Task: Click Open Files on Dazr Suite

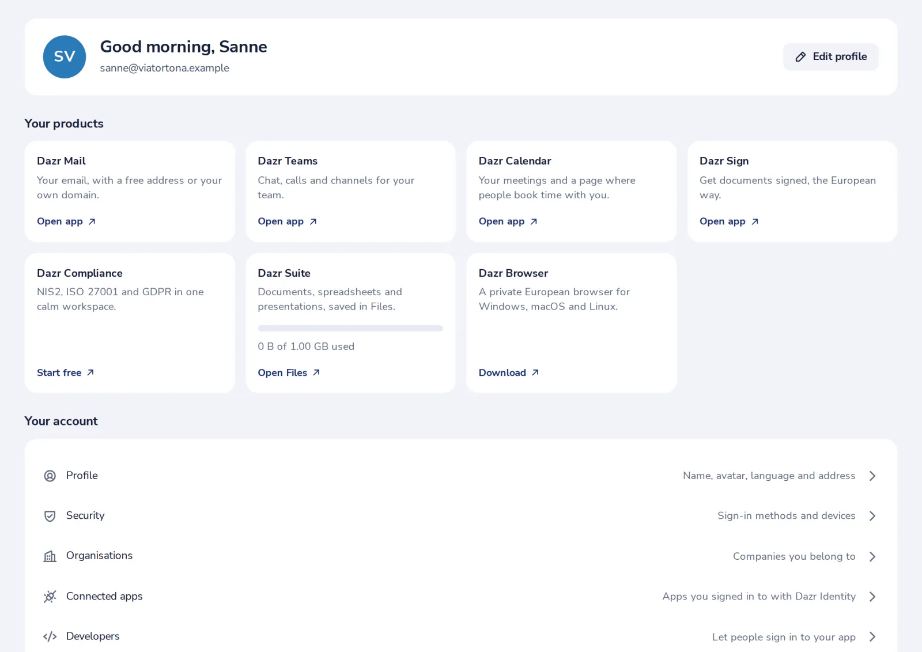Action: (x=289, y=372)
